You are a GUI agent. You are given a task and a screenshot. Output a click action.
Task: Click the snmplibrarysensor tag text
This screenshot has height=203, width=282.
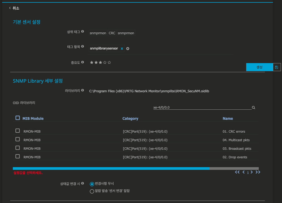point(104,48)
